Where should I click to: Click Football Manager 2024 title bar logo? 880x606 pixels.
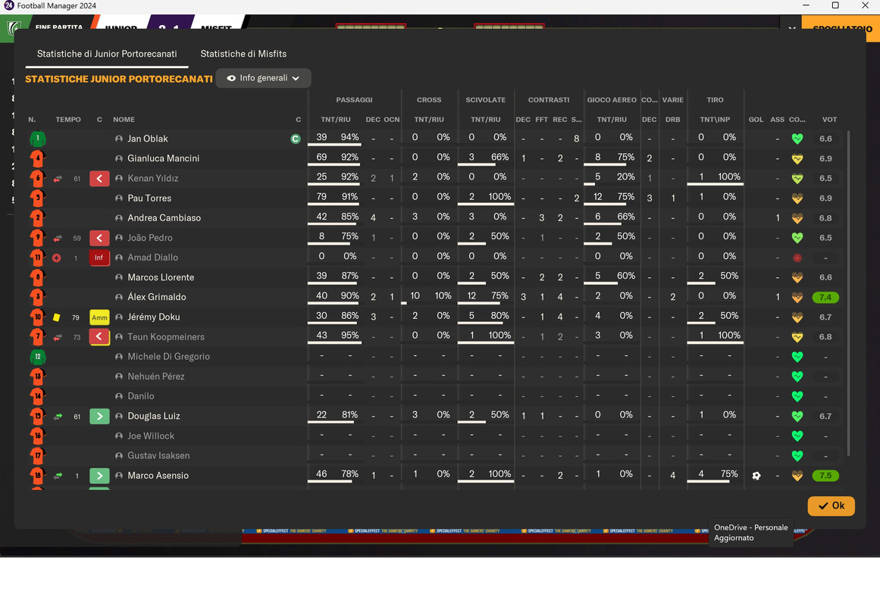8,5
